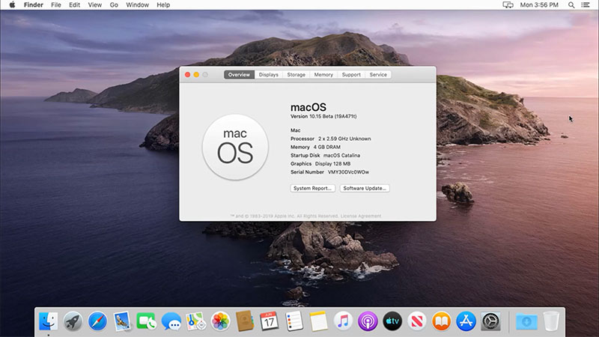The height and width of the screenshot is (337, 599).
Task: Open the Service tab
Action: click(x=378, y=74)
